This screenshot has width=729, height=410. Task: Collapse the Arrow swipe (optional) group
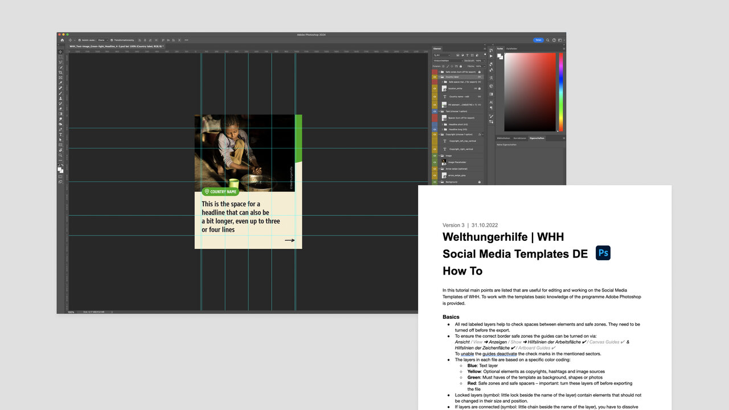(x=439, y=169)
